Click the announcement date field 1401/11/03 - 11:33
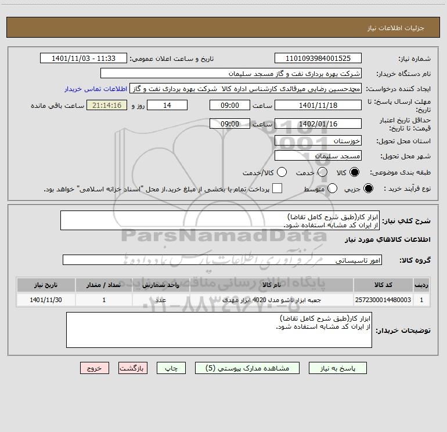 [x=84, y=59]
